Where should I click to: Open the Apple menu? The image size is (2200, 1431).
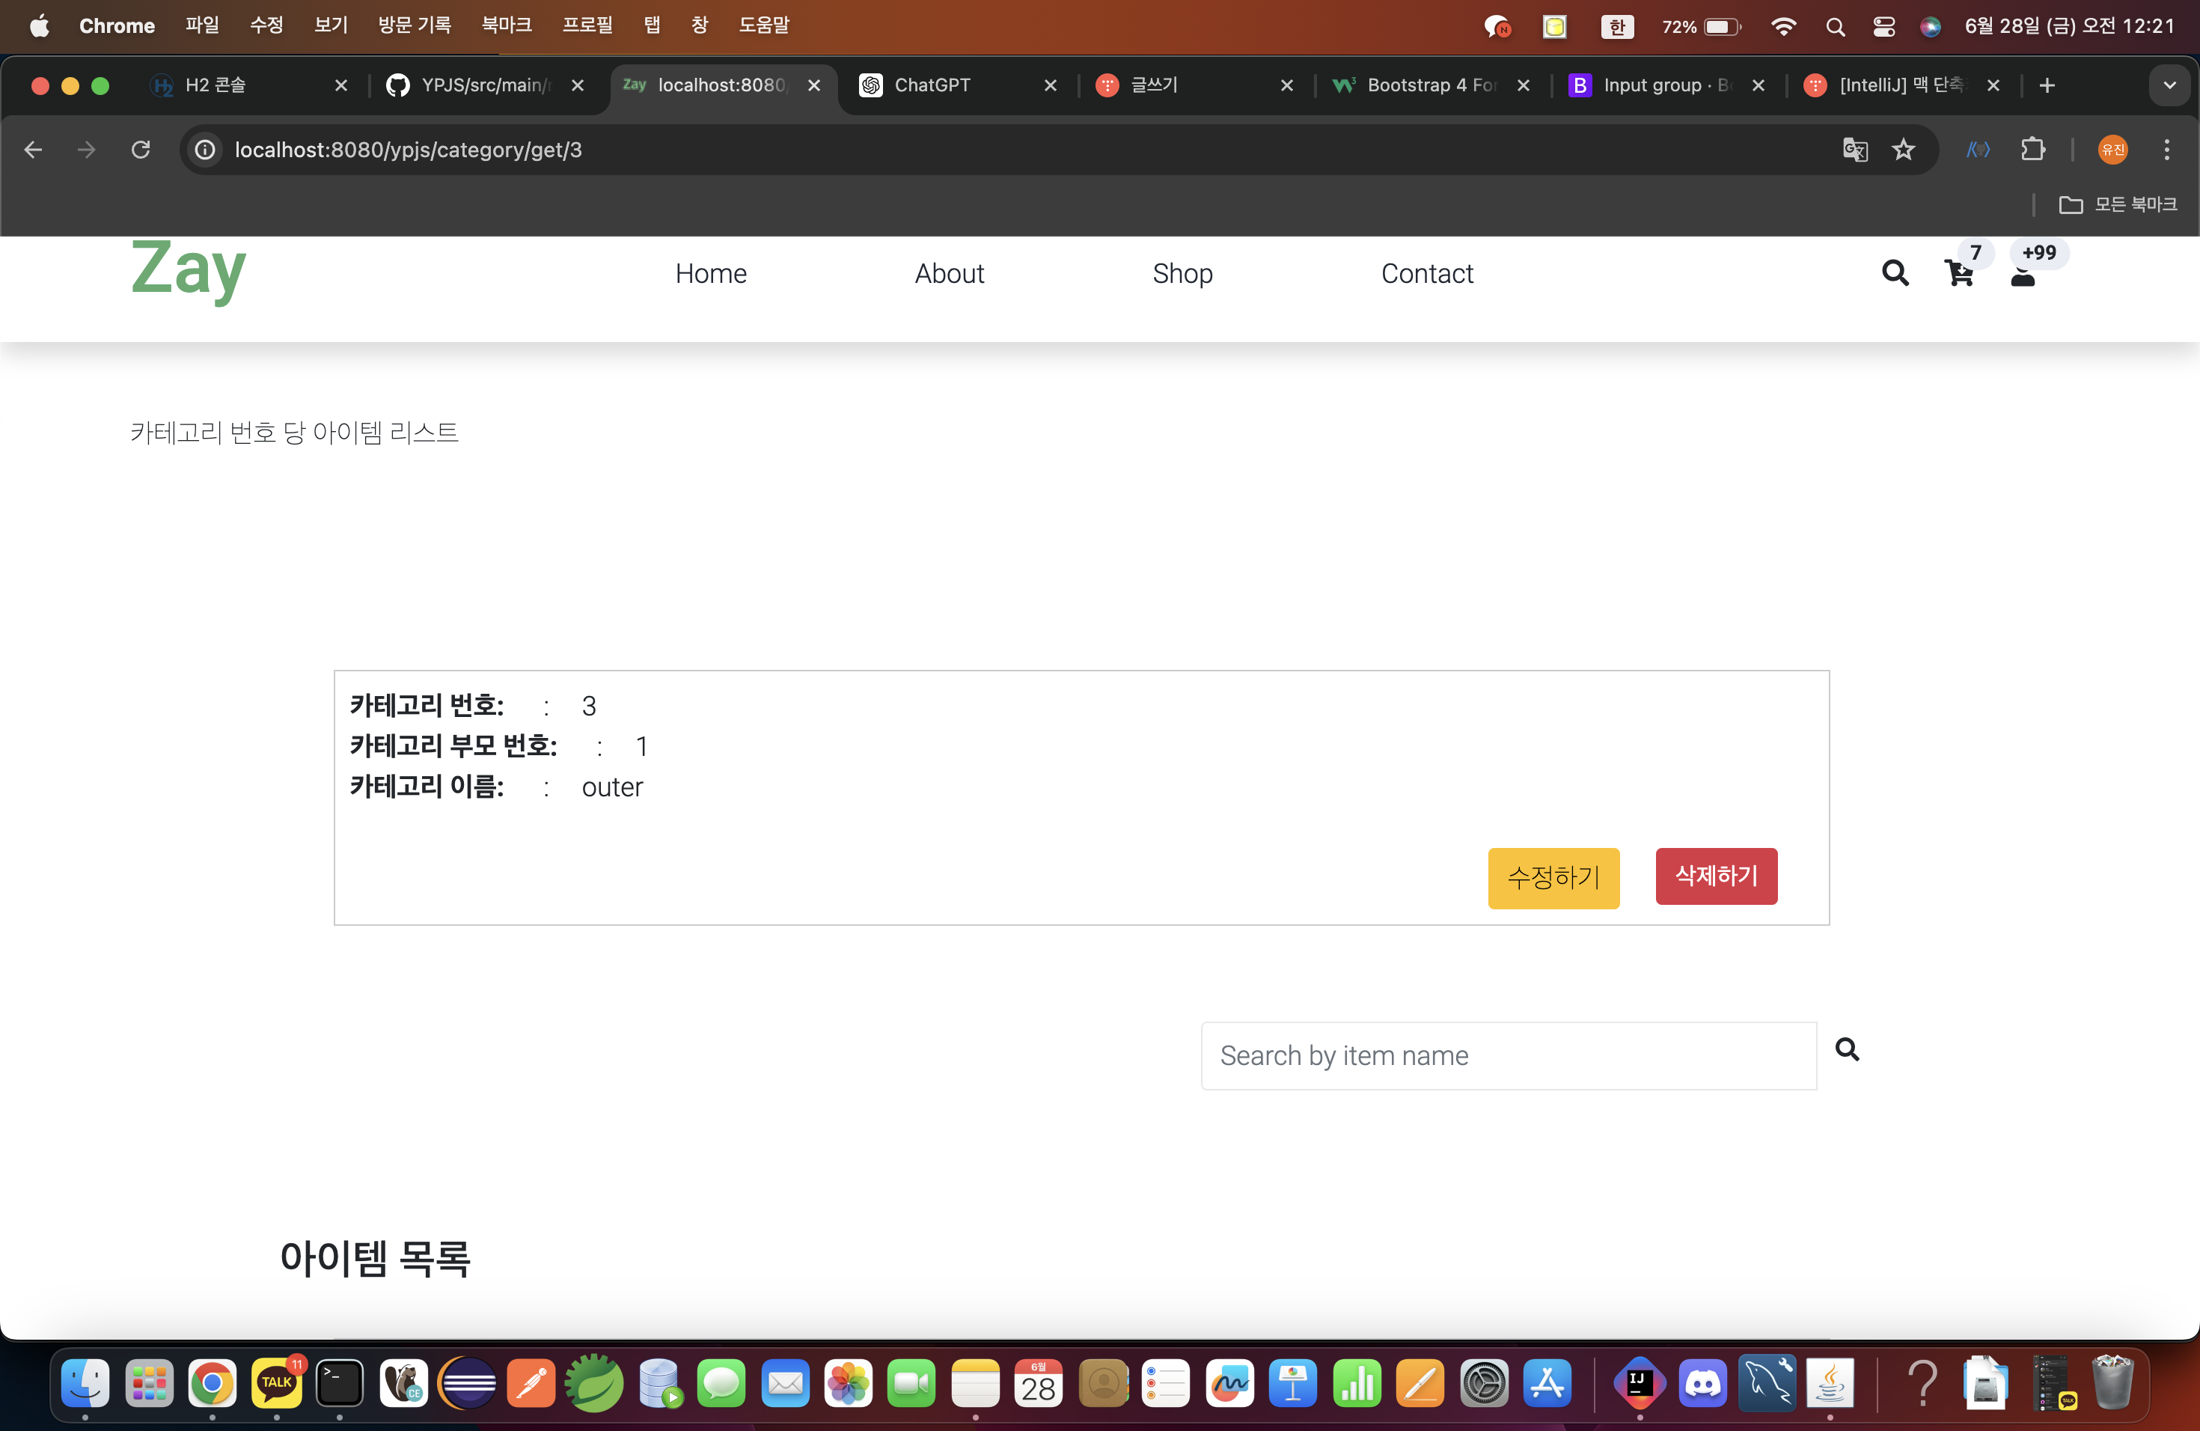(x=40, y=25)
